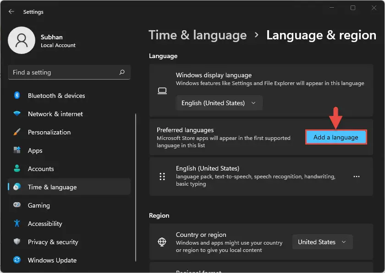Click the Privacy shield icon
Viewport: 385px width, 273px height.
(x=17, y=241)
